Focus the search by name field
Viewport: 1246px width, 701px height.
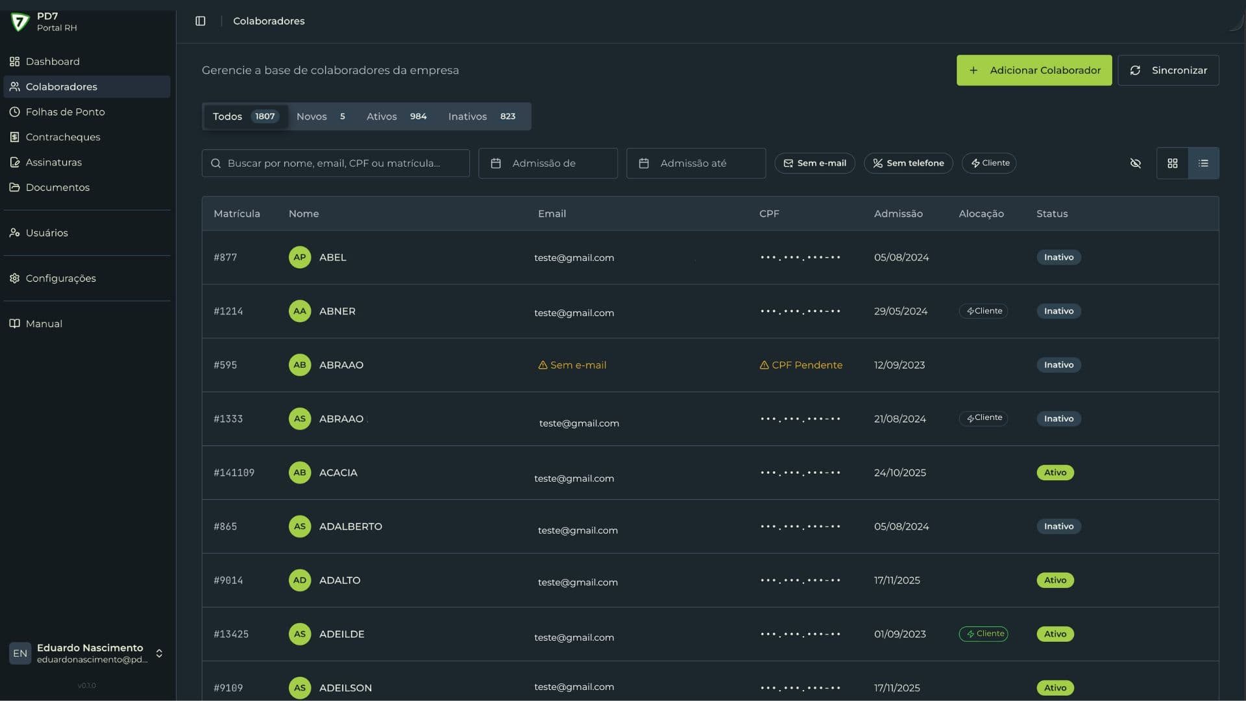pos(336,164)
